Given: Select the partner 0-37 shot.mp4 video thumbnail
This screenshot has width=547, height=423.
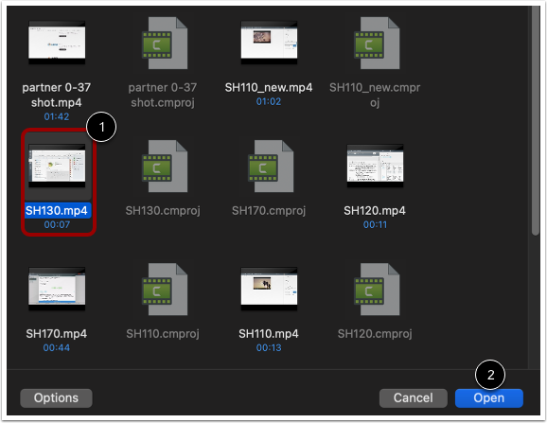Looking at the screenshot, I should click(57, 43).
